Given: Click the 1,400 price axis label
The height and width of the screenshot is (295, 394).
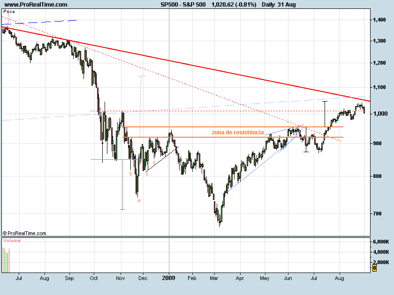Looking at the screenshot, I should point(379,20).
